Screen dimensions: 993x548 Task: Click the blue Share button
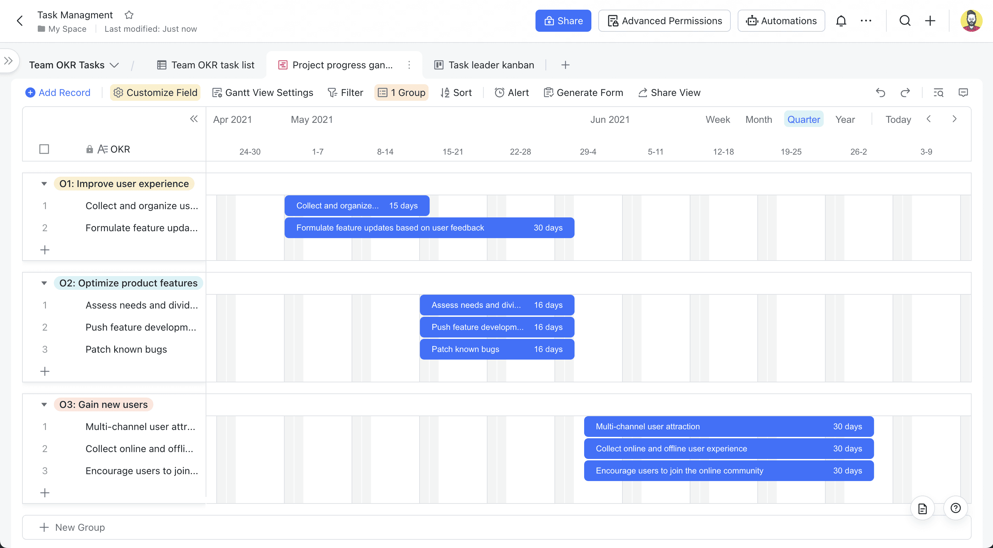click(x=563, y=21)
